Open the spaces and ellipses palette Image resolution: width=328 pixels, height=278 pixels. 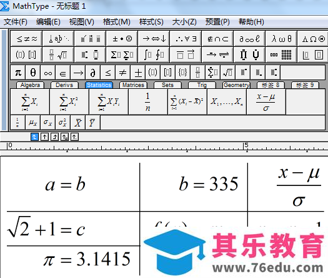pyautogui.click(x=58, y=39)
